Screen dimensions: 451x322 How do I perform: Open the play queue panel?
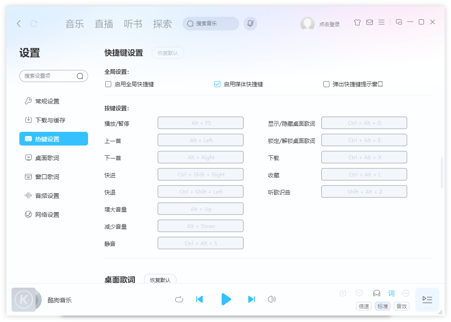[427, 300]
